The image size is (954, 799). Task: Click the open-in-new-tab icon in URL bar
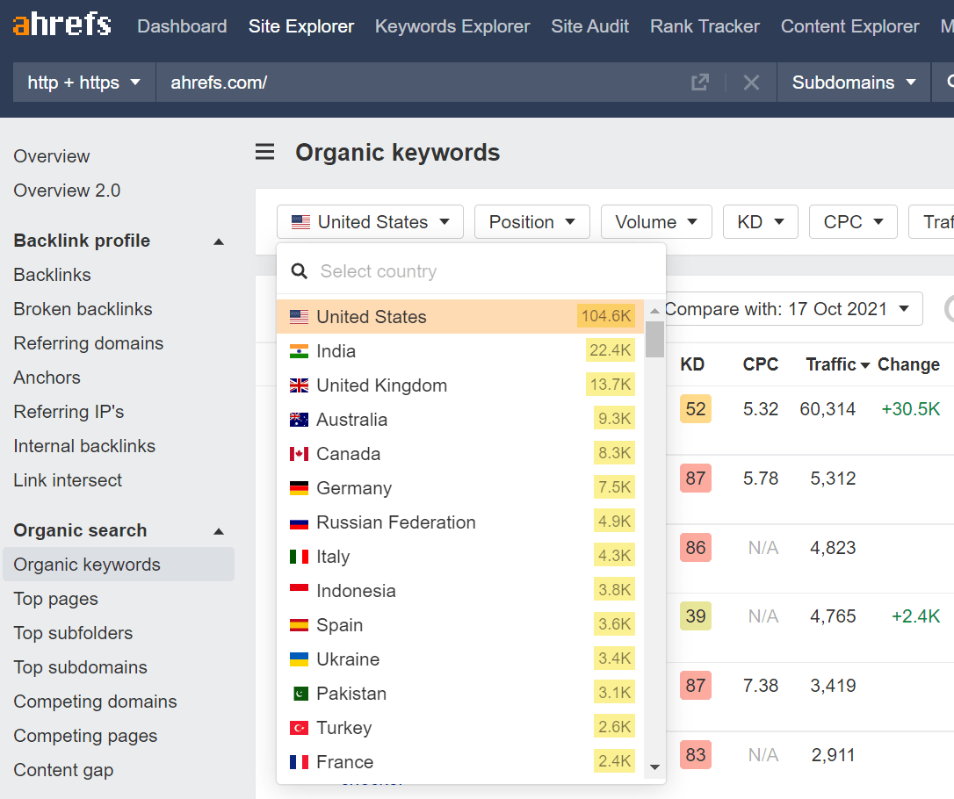pyautogui.click(x=699, y=83)
